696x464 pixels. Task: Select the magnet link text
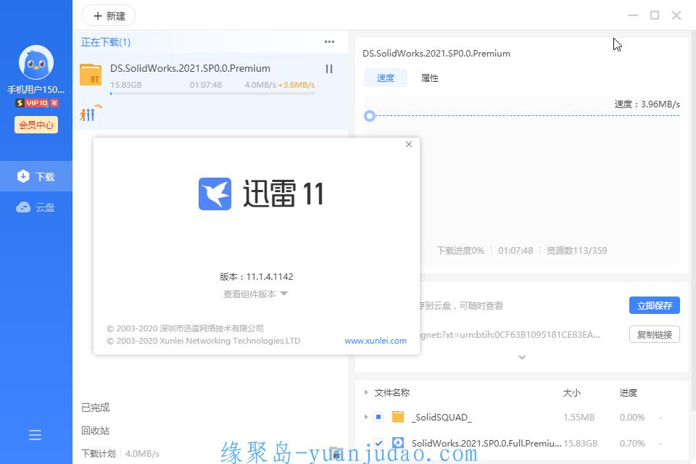(510, 334)
